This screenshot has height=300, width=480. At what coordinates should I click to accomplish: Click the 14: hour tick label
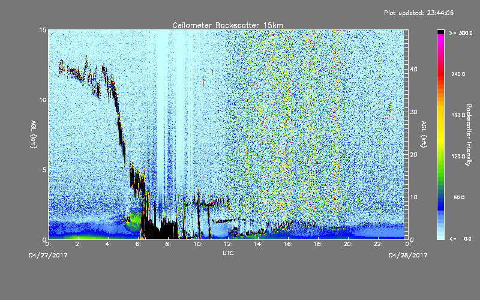tap(259, 244)
